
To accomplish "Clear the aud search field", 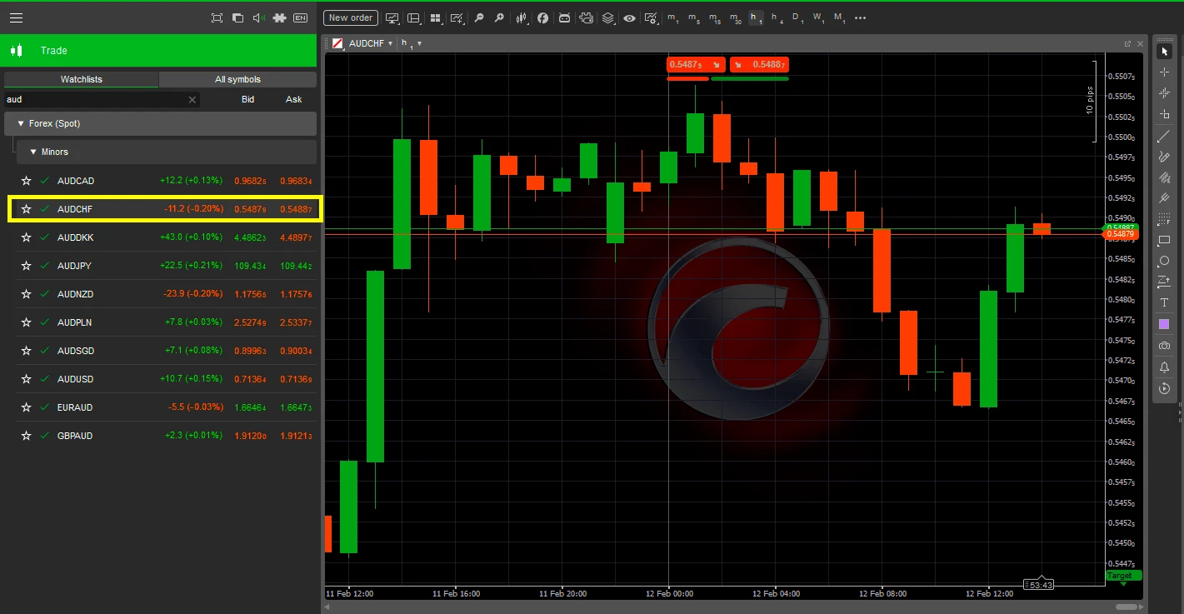I will pyautogui.click(x=192, y=99).
